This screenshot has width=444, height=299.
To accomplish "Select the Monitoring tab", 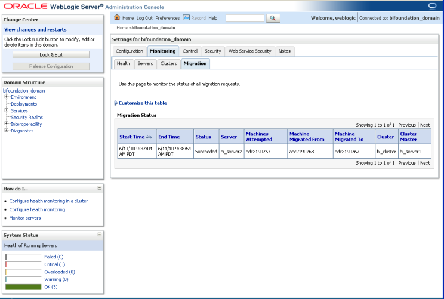I will [163, 51].
